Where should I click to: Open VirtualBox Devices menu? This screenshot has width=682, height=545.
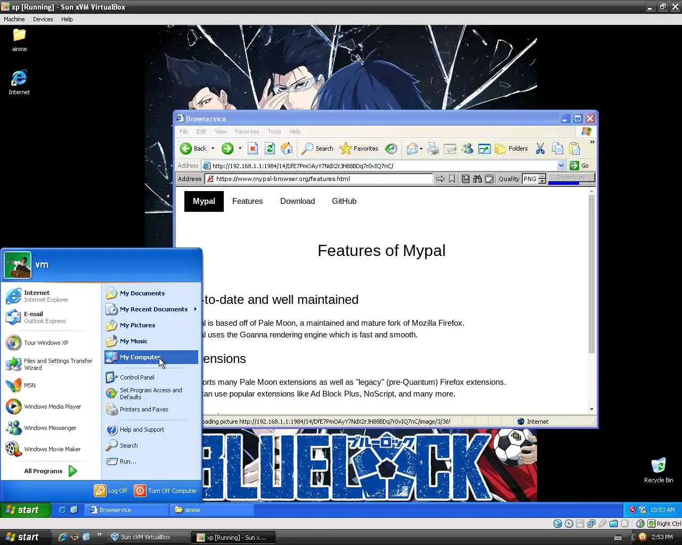click(43, 19)
